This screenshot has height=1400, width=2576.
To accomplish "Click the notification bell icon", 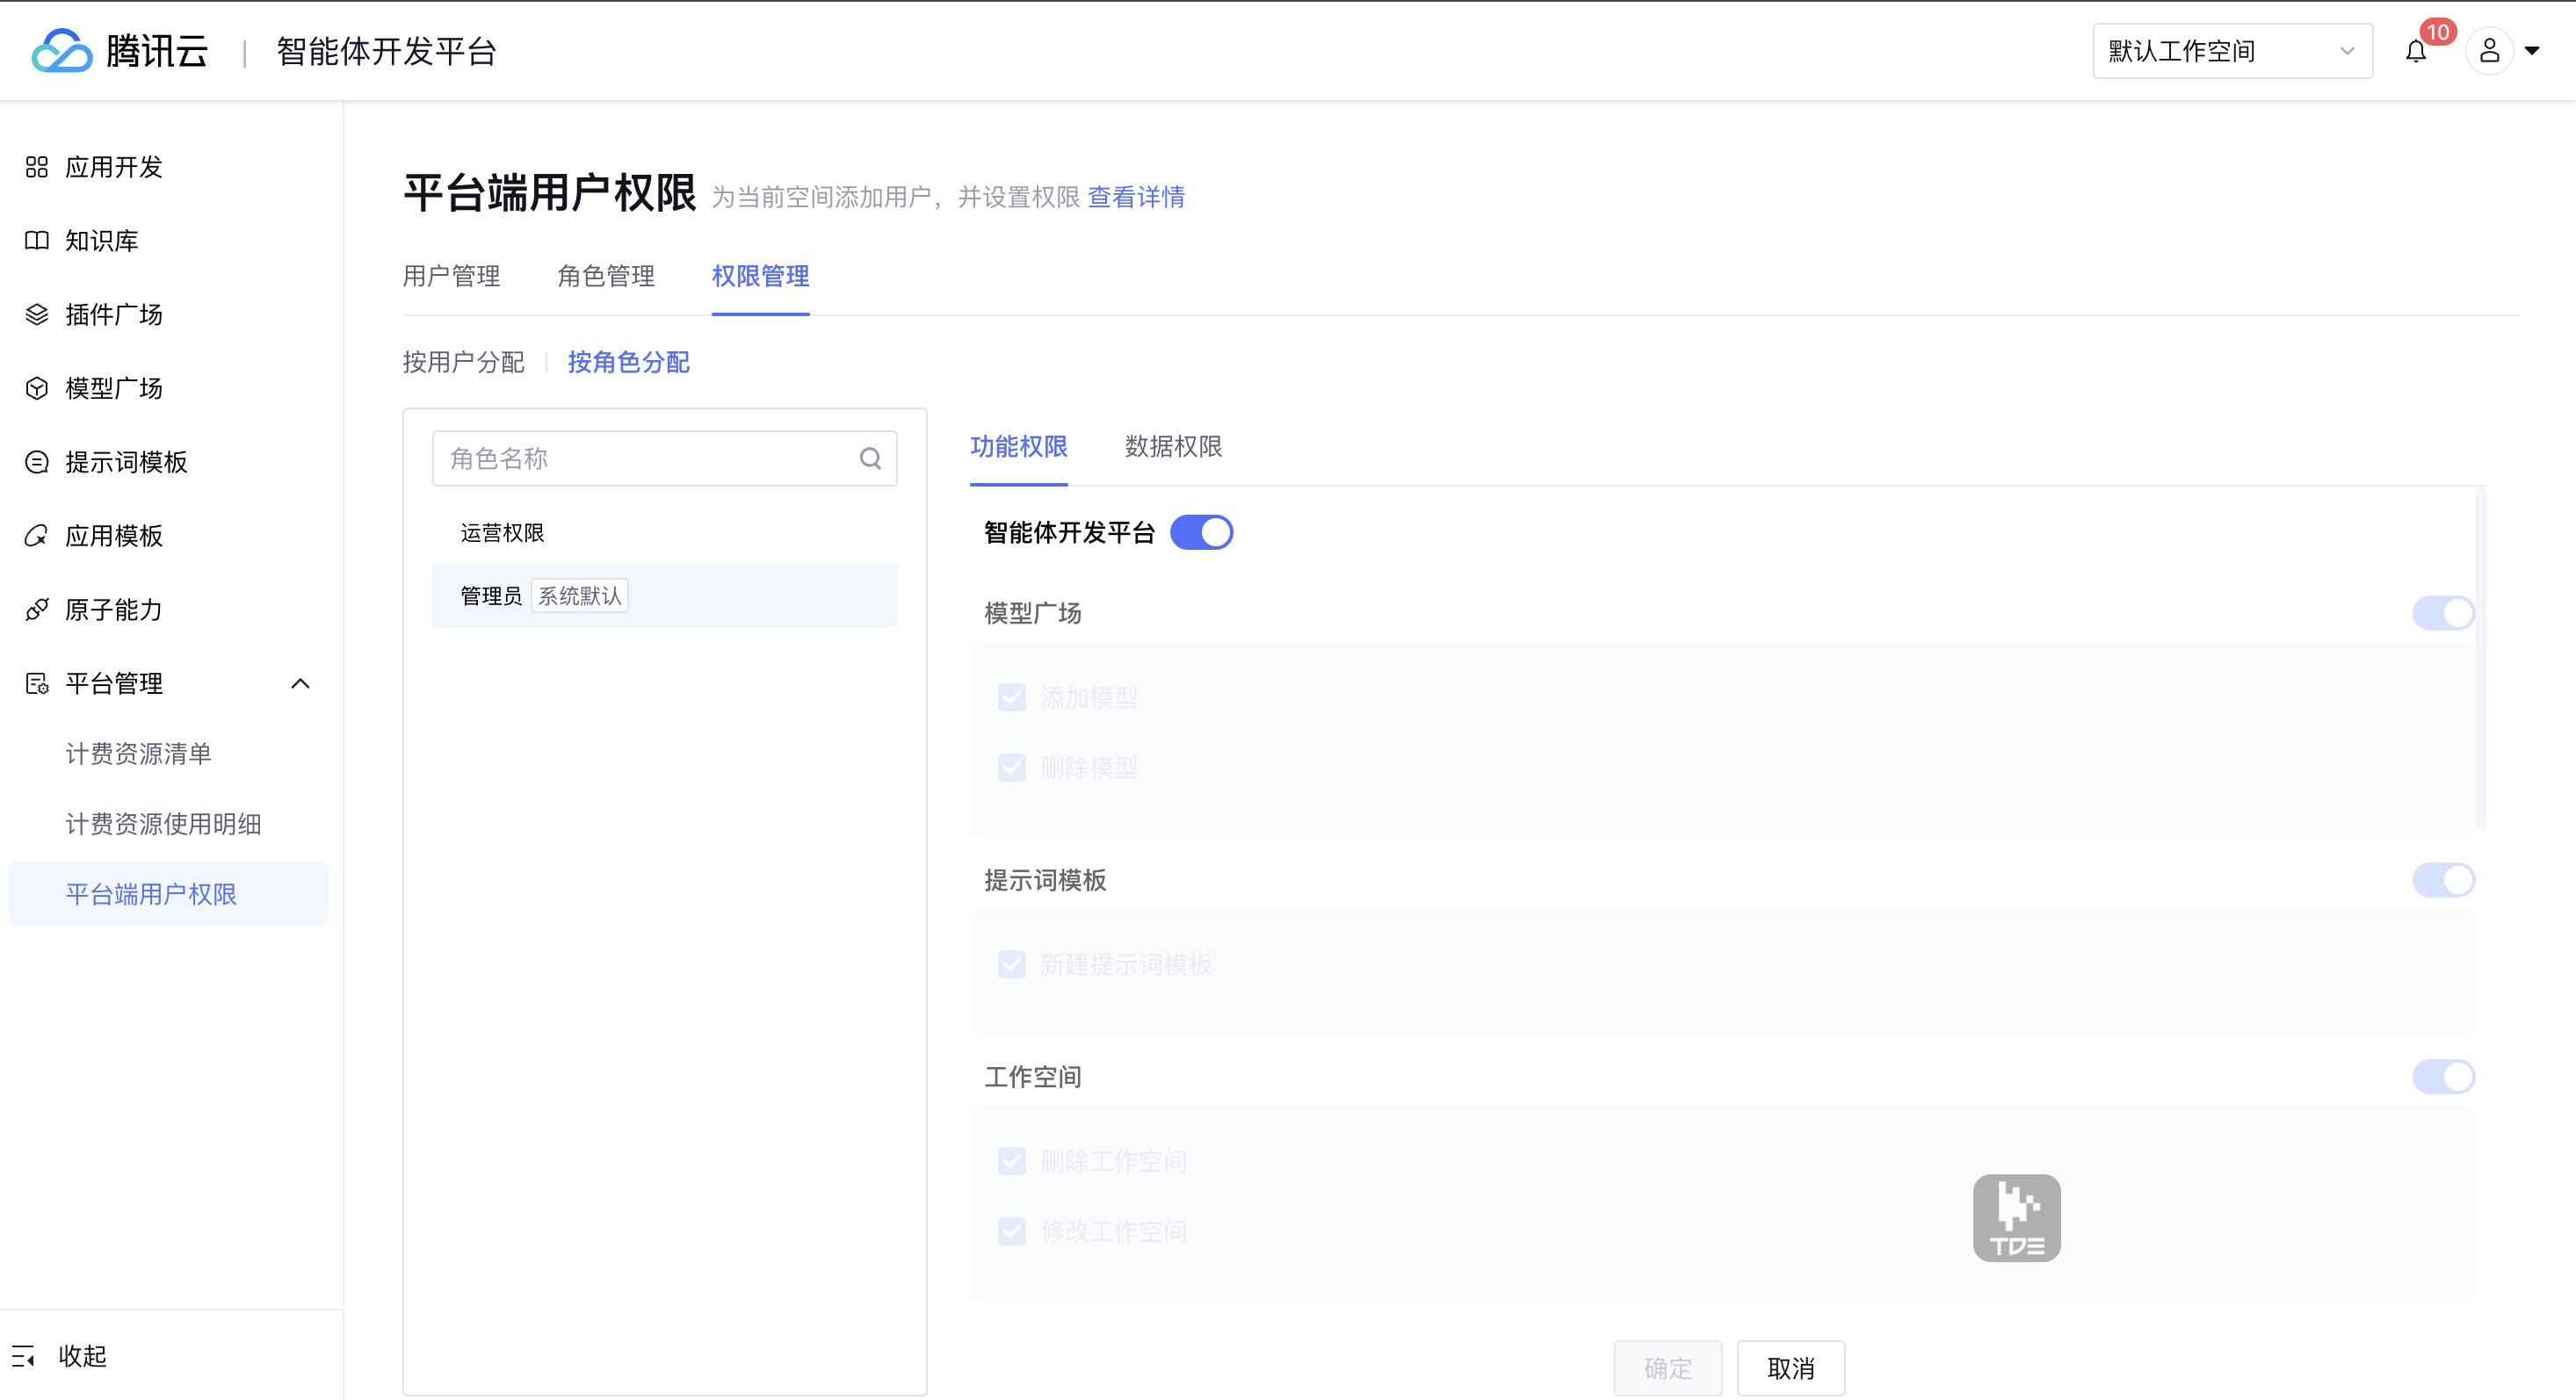I will click(x=2415, y=52).
